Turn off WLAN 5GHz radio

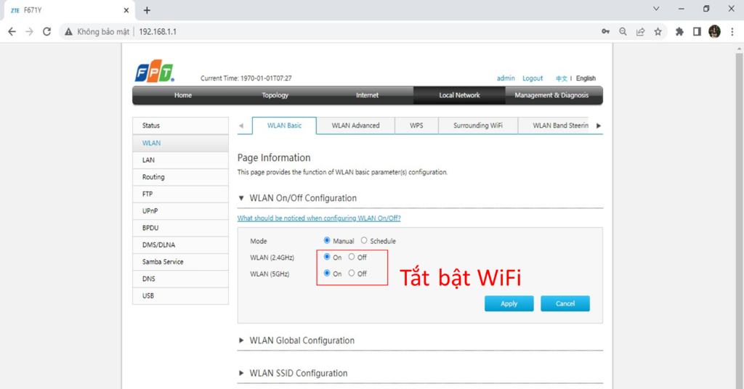(x=352, y=273)
